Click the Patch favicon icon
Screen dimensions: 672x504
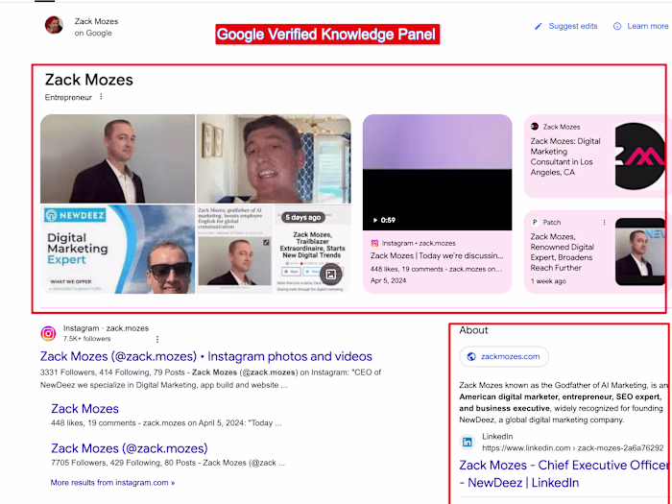tap(535, 222)
